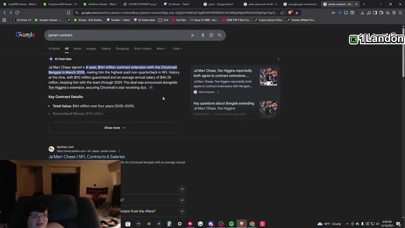The height and width of the screenshot is (228, 405).
Task: Open Settings gear in taskbar
Action: pos(179,224)
